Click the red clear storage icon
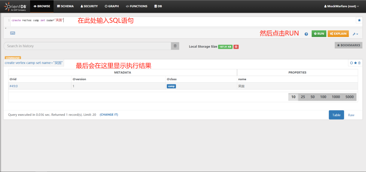This screenshot has height=172, width=366. pyautogui.click(x=236, y=47)
